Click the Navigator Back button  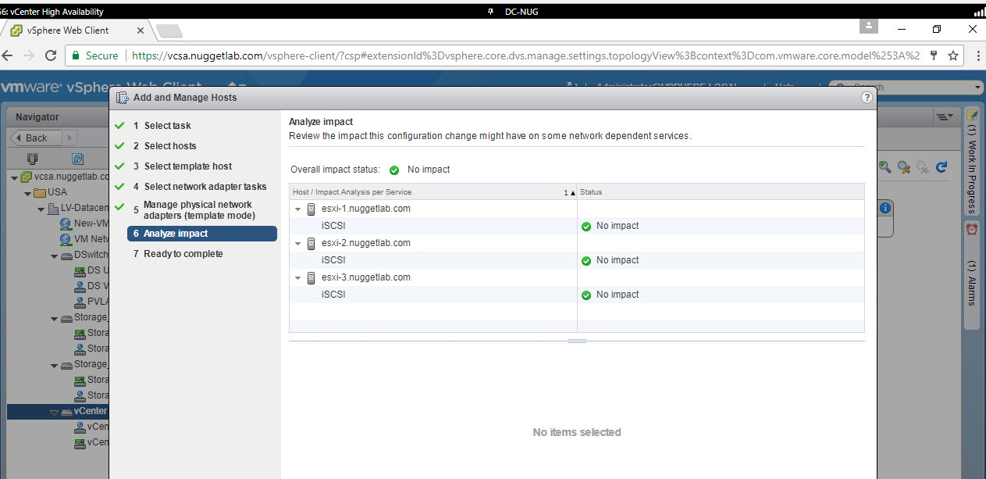point(36,138)
